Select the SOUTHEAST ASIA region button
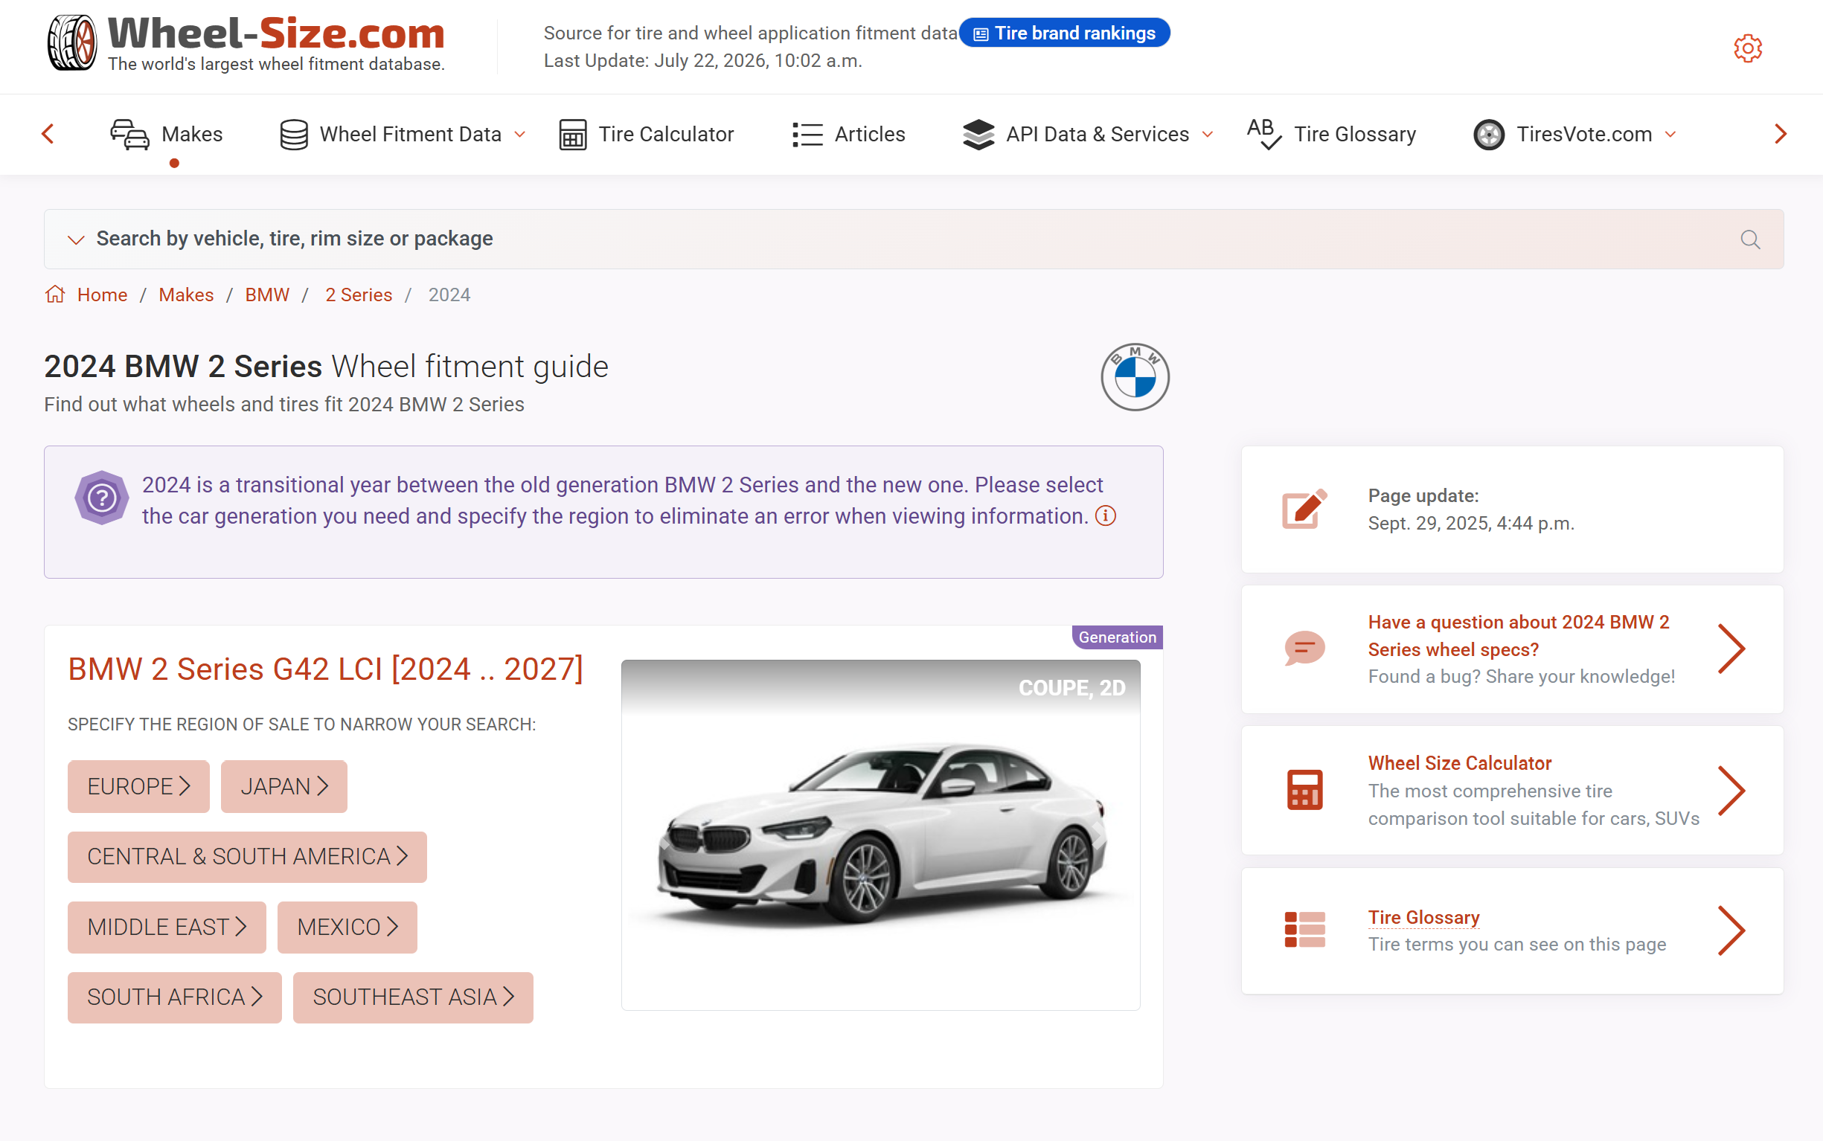This screenshot has width=1823, height=1141. pos(413,997)
